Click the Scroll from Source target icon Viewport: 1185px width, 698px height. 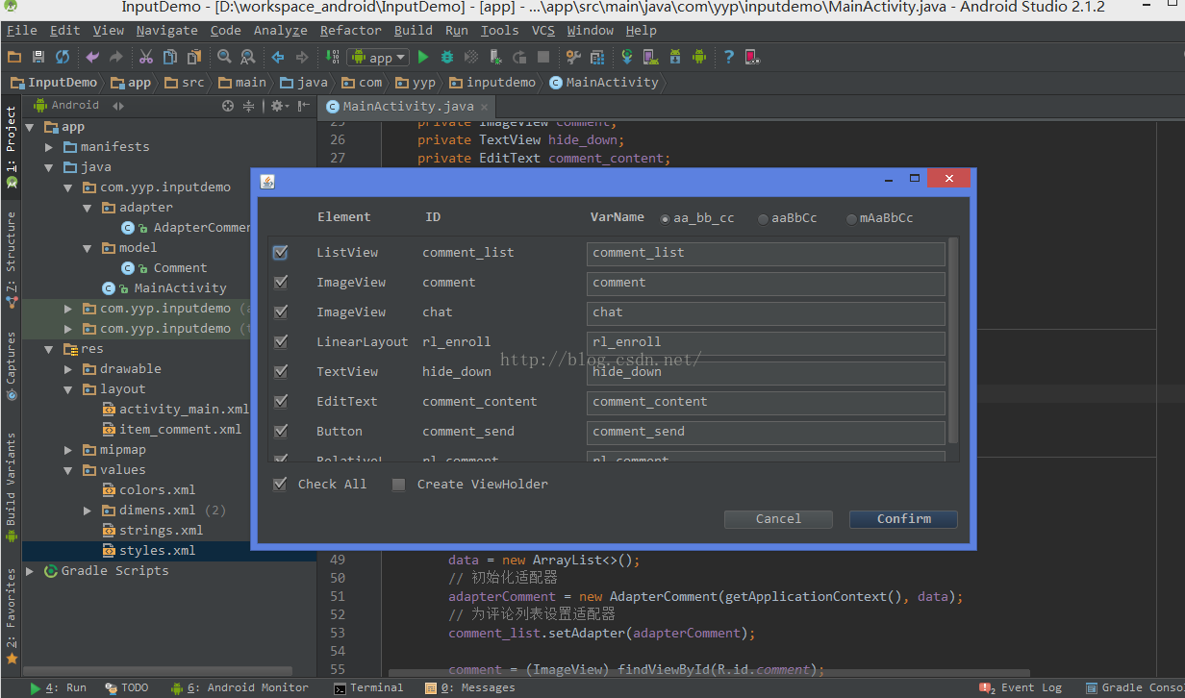tap(228, 106)
